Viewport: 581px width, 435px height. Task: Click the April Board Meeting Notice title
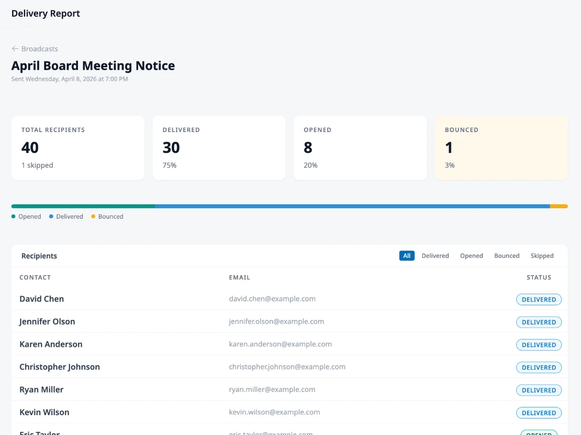[x=93, y=65]
